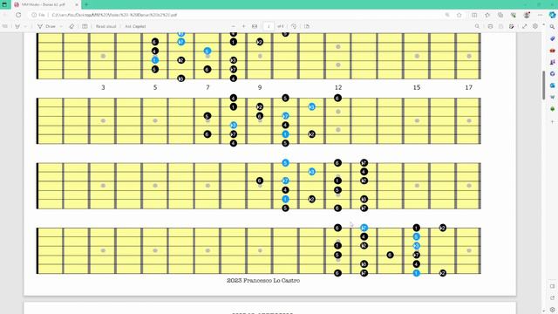Toggle the page view layout icon

coord(85,26)
